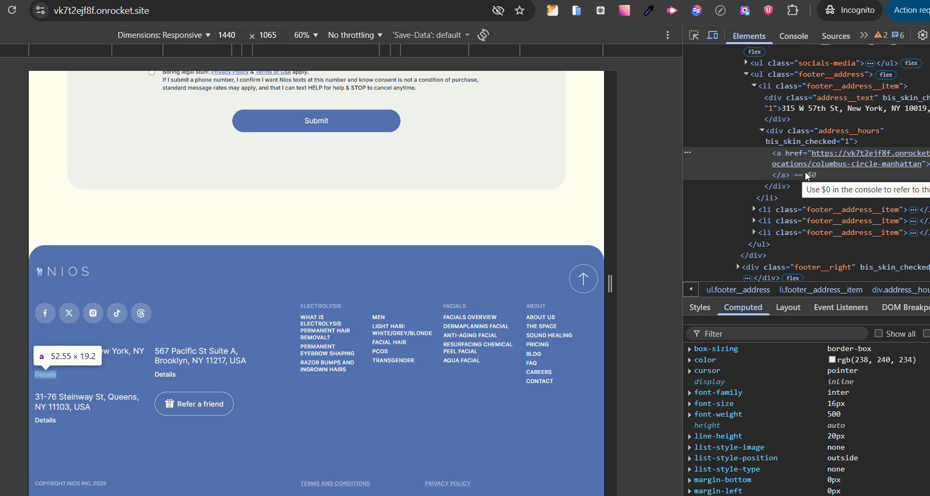Open the Terms and Conditions link
This screenshot has height=496, width=930.
point(335,484)
